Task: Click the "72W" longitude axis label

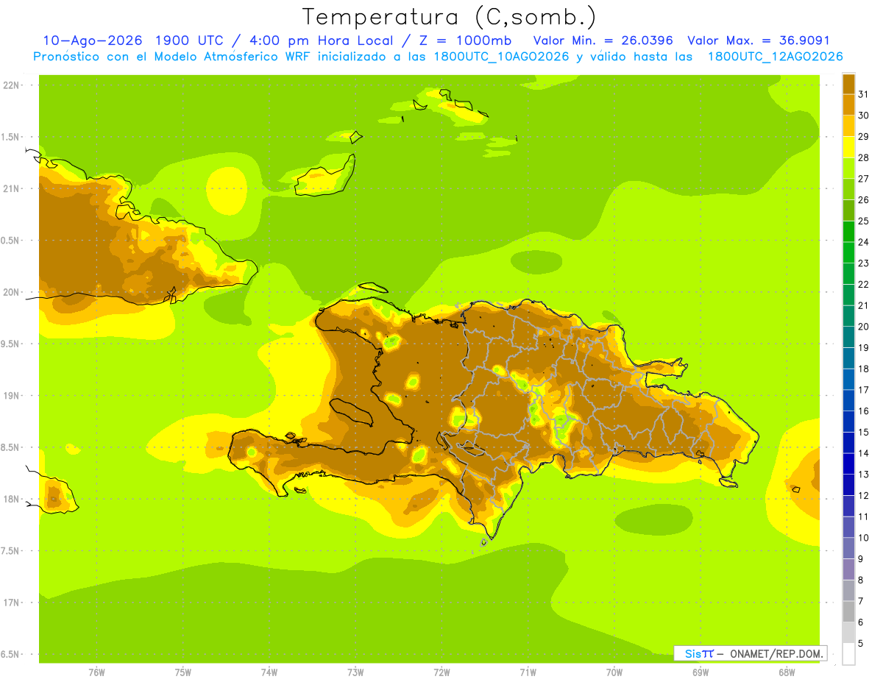Action: (441, 672)
